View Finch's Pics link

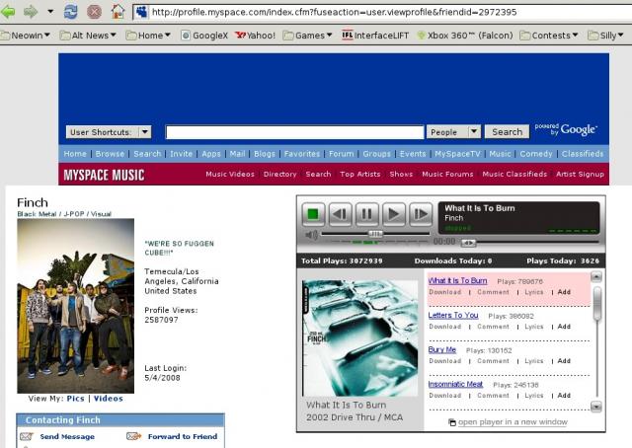[75, 399]
